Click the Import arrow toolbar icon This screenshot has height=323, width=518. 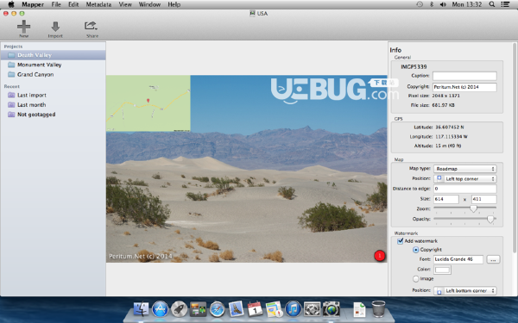tap(55, 27)
